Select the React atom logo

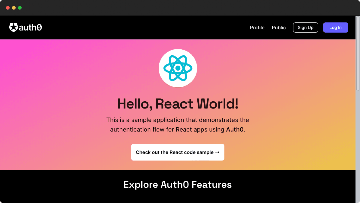[x=178, y=68]
